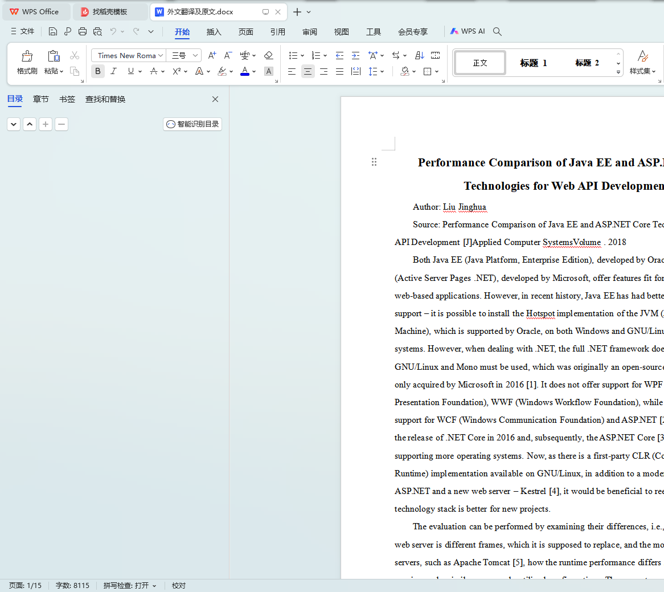The width and height of the screenshot is (664, 592).
Task: Click the Search magnifier icon near WPS AI
Action: 497,31
